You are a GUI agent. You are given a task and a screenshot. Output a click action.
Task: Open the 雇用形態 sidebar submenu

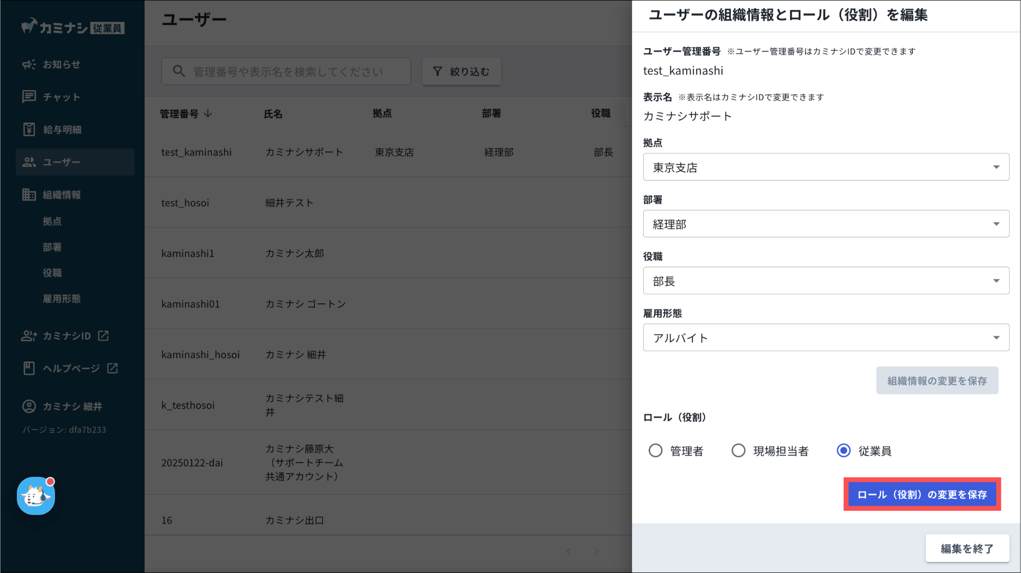coord(61,299)
